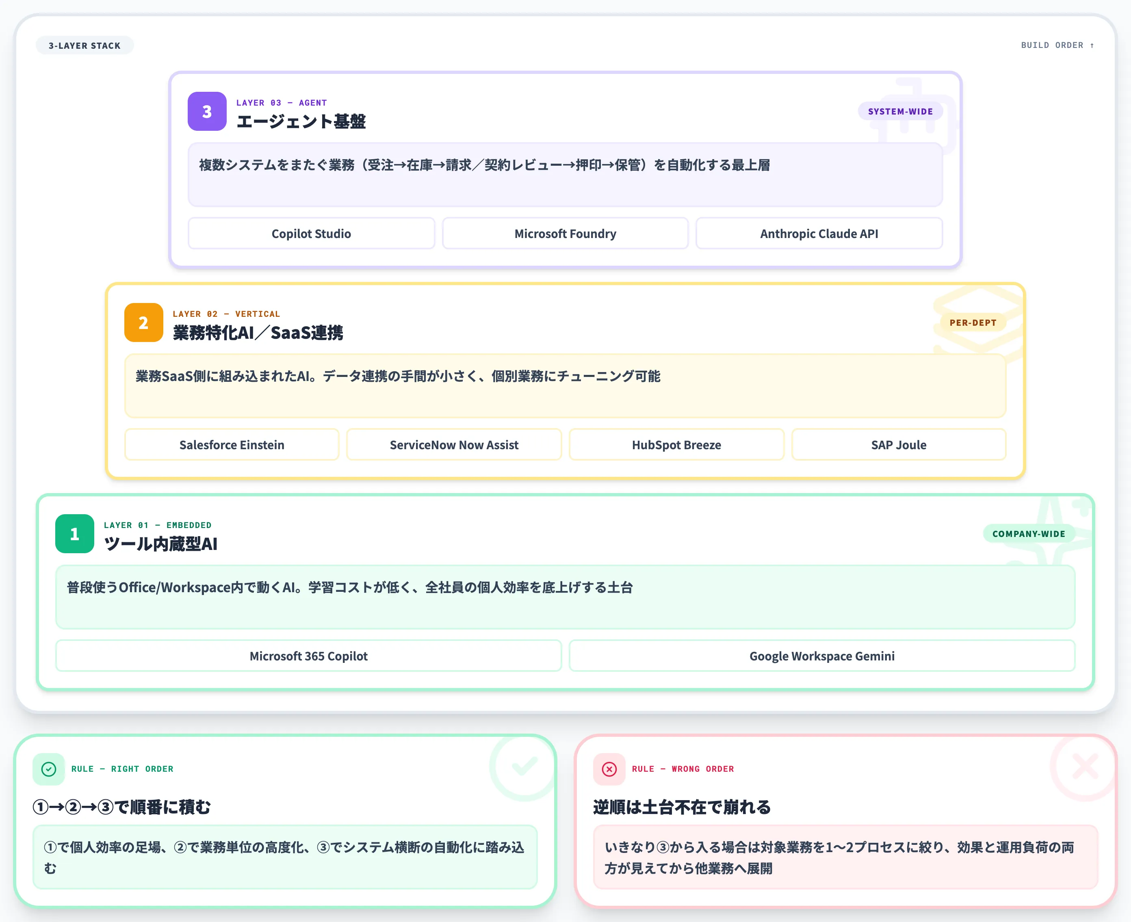This screenshot has height=922, width=1131.
Task: Click the SYSTEM-WIDE tag
Action: [x=900, y=112]
